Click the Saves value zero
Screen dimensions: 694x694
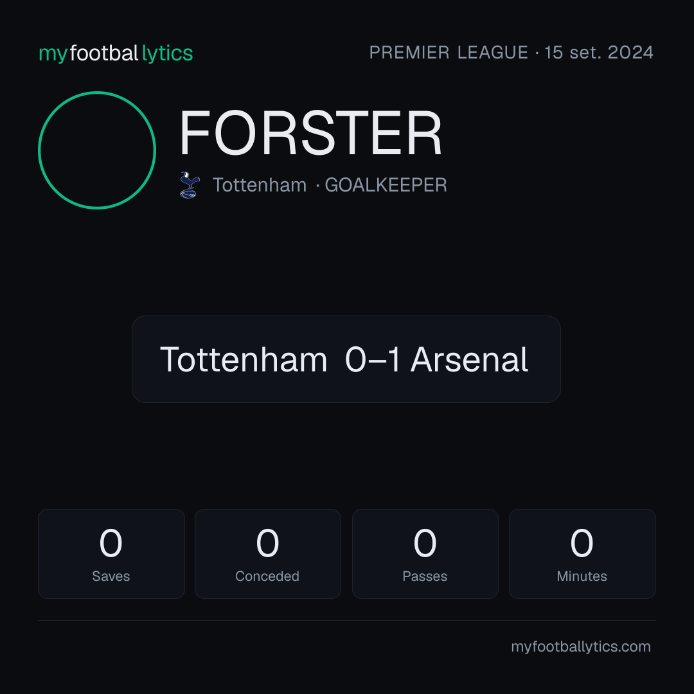[111, 543]
